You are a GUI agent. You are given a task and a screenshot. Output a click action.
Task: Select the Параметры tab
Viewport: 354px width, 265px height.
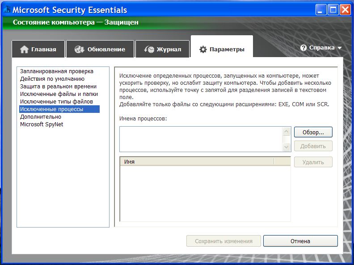pyautogui.click(x=222, y=47)
